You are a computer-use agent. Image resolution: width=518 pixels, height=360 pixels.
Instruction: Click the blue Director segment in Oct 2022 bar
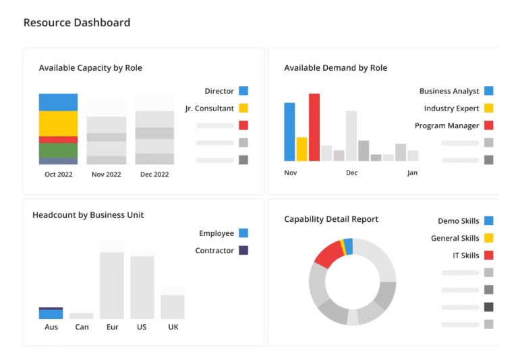point(58,102)
